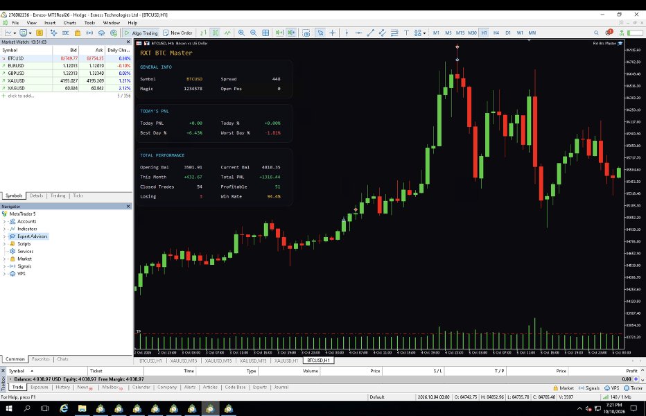Switch to D1 timeframe
The width and height of the screenshot is (646, 416).
pyautogui.click(x=508, y=33)
